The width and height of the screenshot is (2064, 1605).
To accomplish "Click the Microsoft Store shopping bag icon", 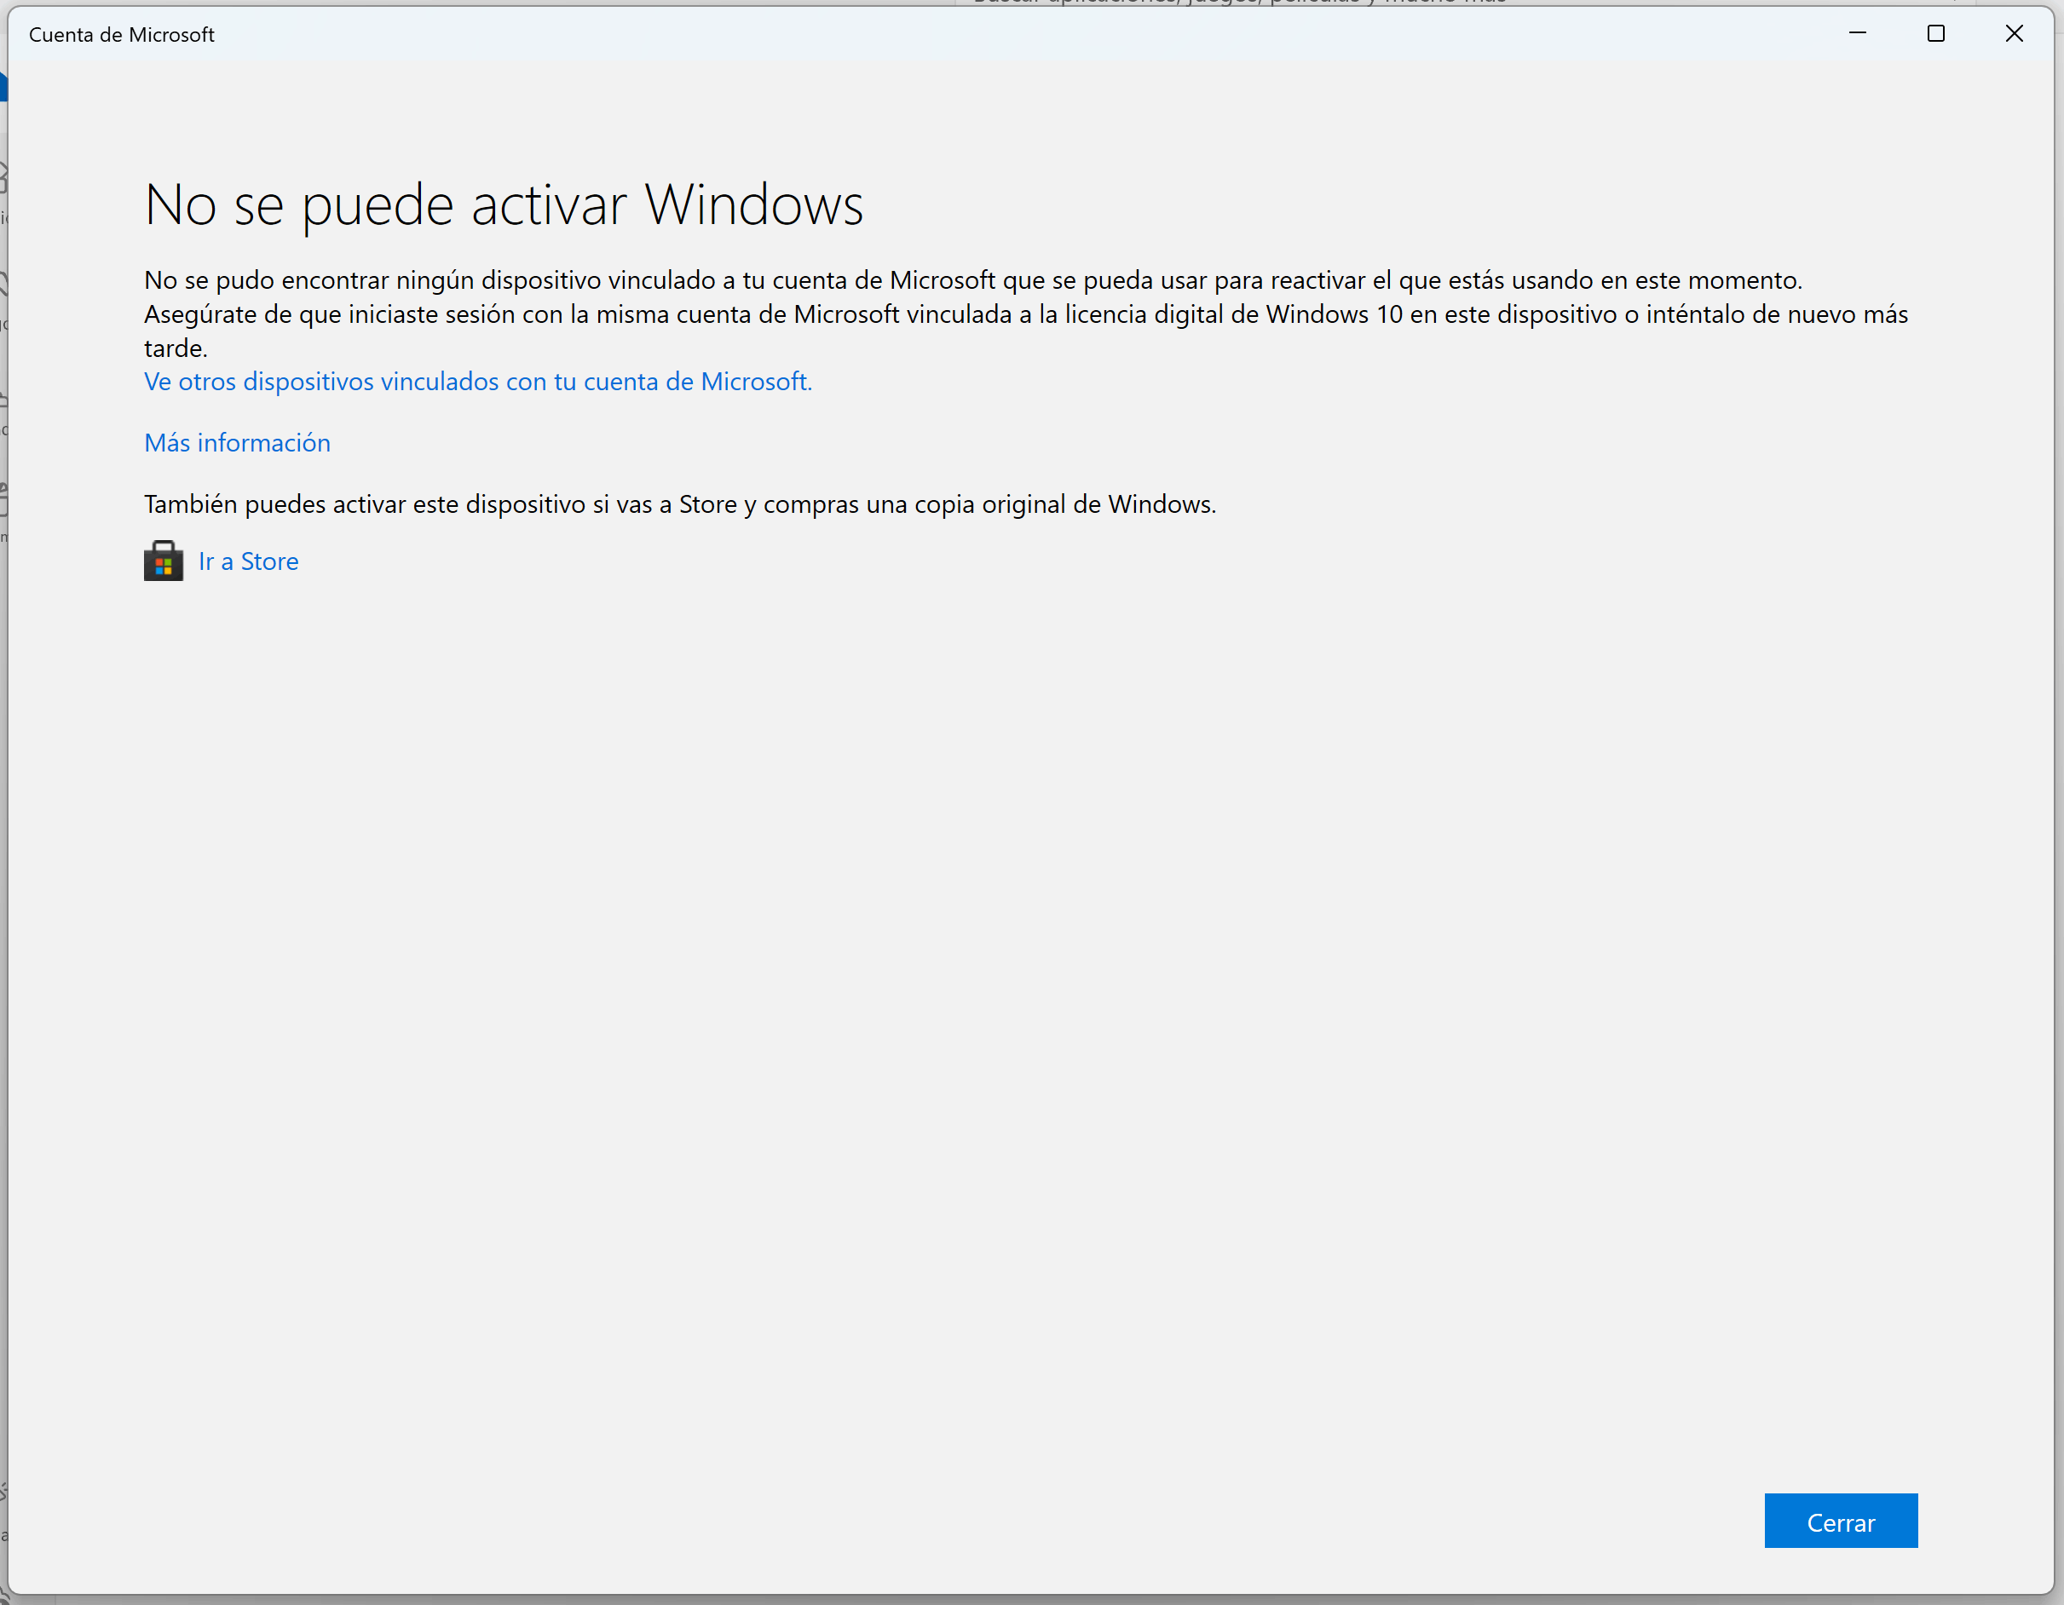I will click(x=164, y=561).
